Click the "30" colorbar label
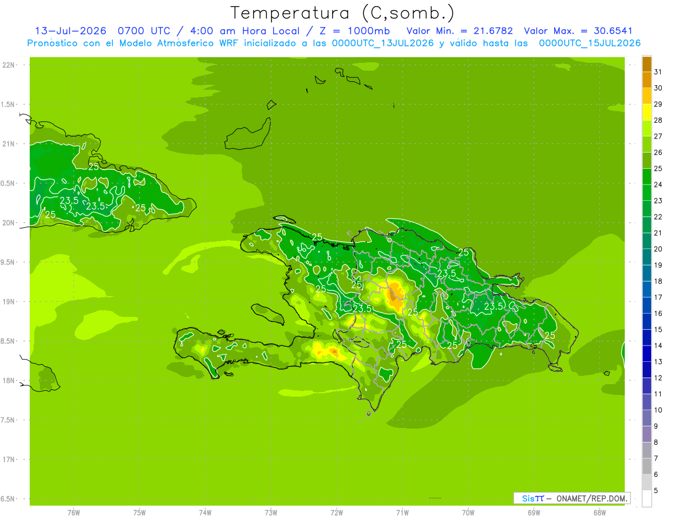Image resolution: width=673 pixels, height=520 pixels. click(658, 88)
